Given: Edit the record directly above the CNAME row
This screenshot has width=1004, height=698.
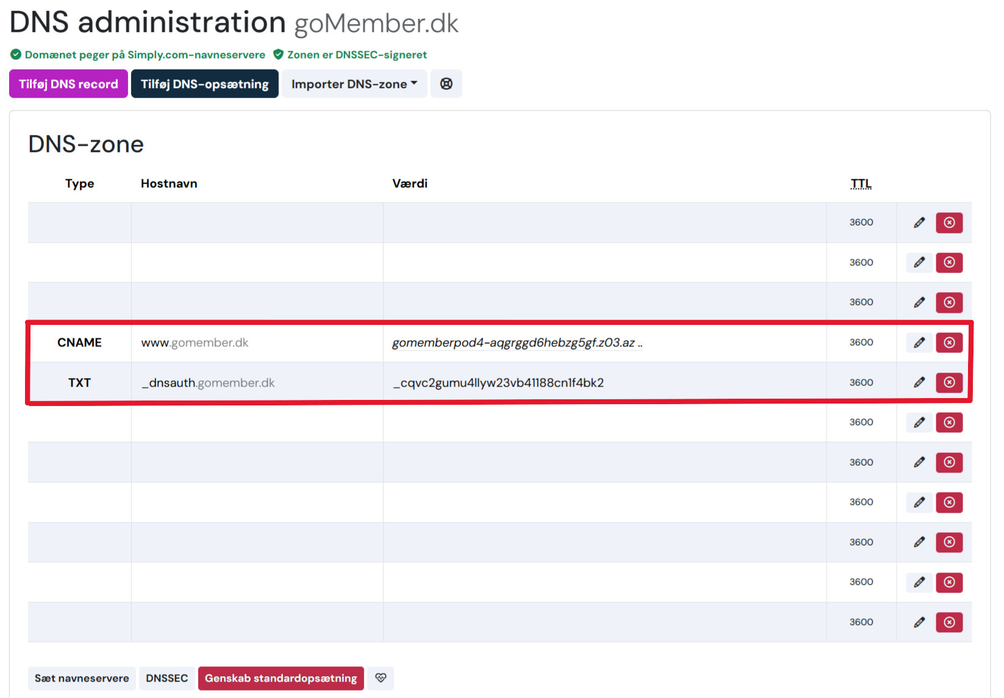Looking at the screenshot, I should (x=919, y=302).
